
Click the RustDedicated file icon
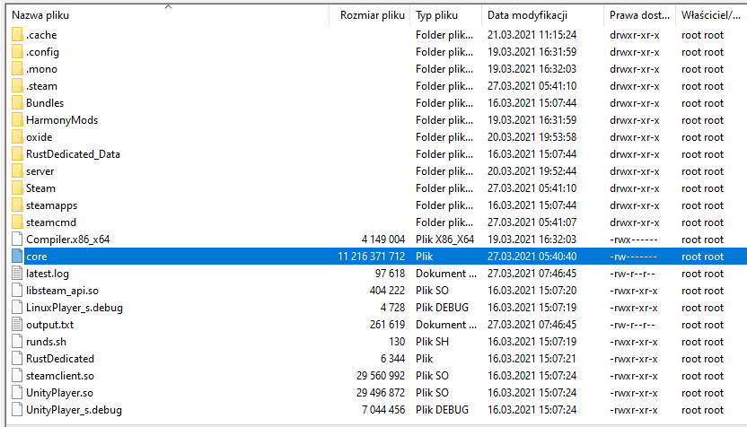click(17, 359)
